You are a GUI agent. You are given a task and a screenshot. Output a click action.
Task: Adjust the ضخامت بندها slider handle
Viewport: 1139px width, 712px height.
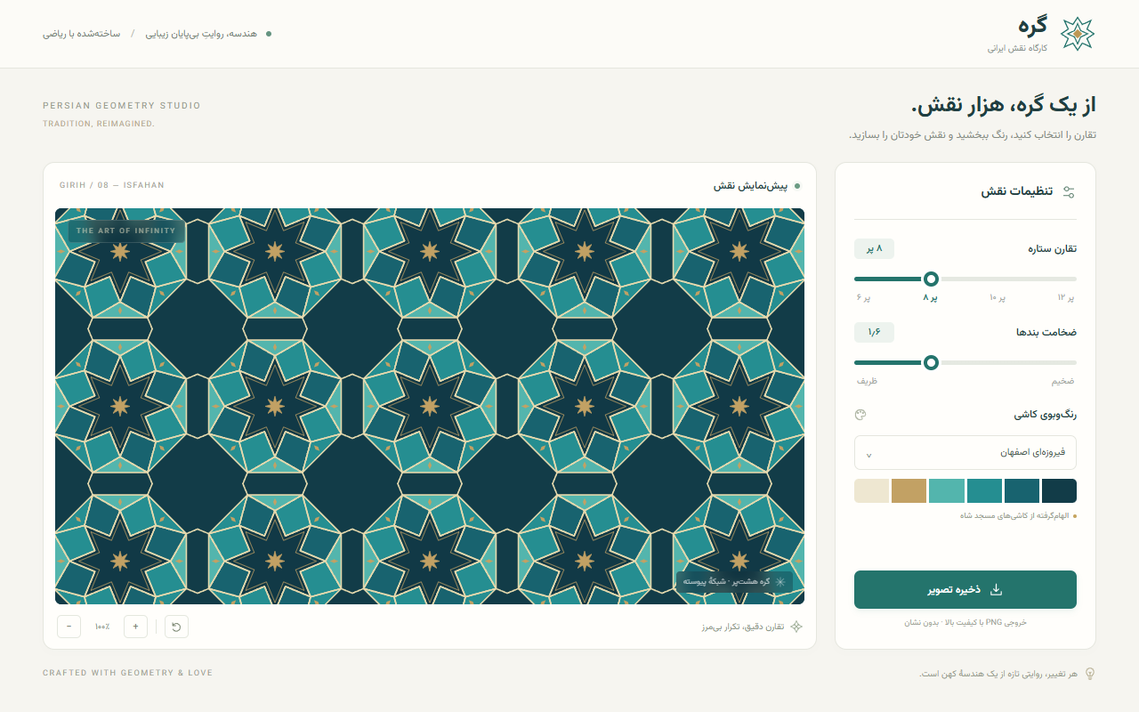pos(931,362)
